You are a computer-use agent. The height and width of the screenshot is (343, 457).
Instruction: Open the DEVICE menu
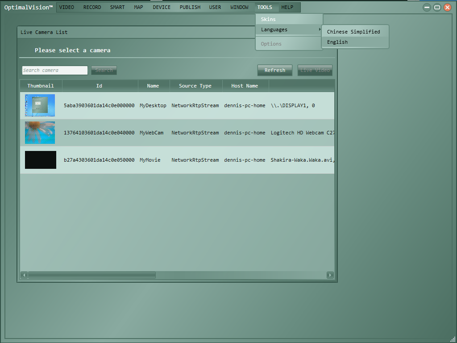162,7
